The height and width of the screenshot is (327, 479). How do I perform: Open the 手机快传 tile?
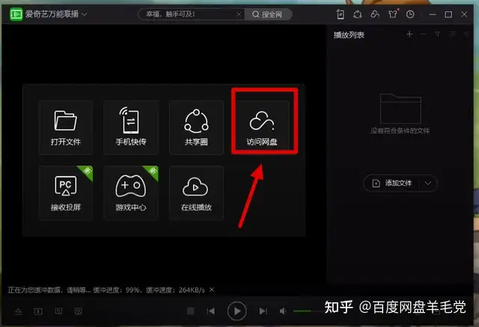pyautogui.click(x=131, y=127)
